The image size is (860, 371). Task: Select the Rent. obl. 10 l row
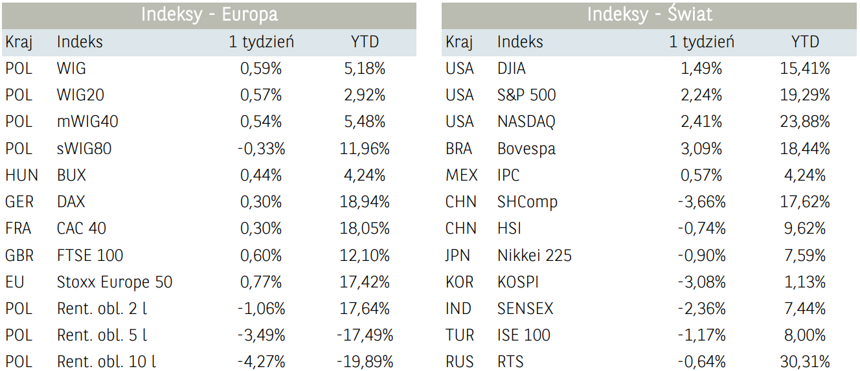(x=106, y=362)
